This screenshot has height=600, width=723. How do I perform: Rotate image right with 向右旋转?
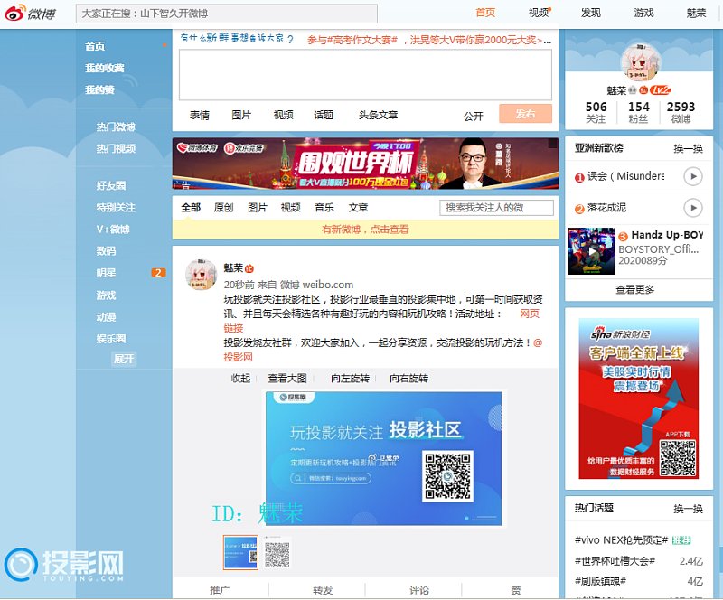tap(409, 379)
